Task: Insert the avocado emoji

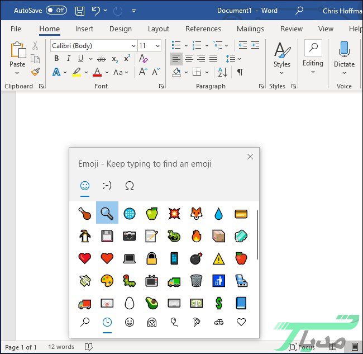Action: coord(151,303)
